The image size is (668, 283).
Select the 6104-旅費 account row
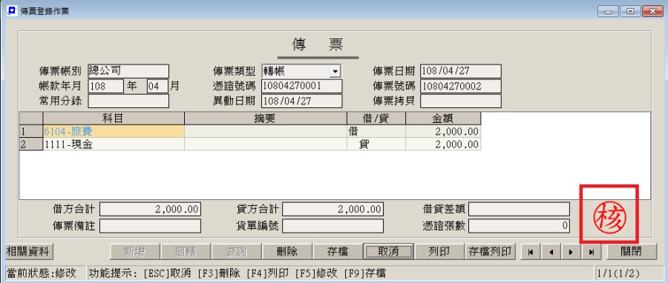click(x=250, y=132)
